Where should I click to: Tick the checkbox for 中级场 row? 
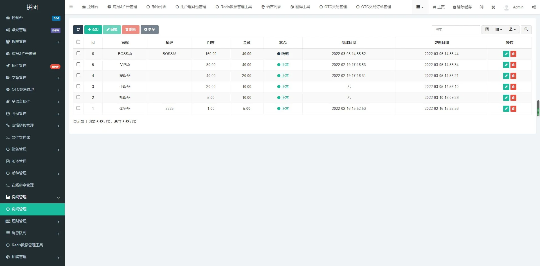78,86
